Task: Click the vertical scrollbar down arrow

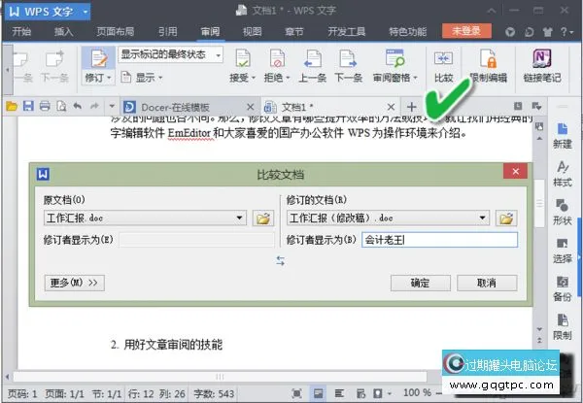Action: tap(539, 329)
